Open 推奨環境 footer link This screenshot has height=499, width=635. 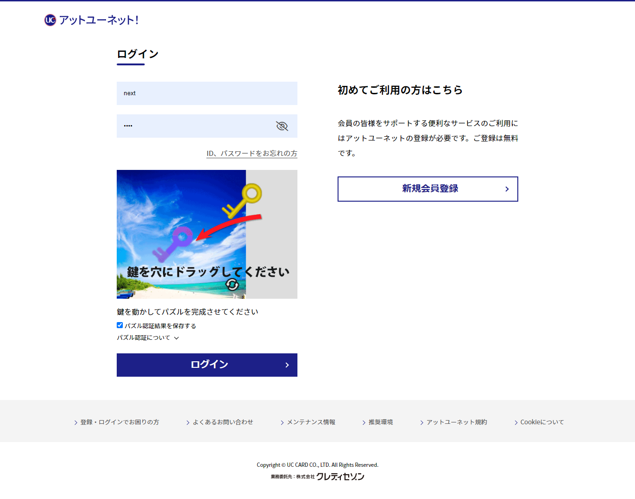click(381, 422)
